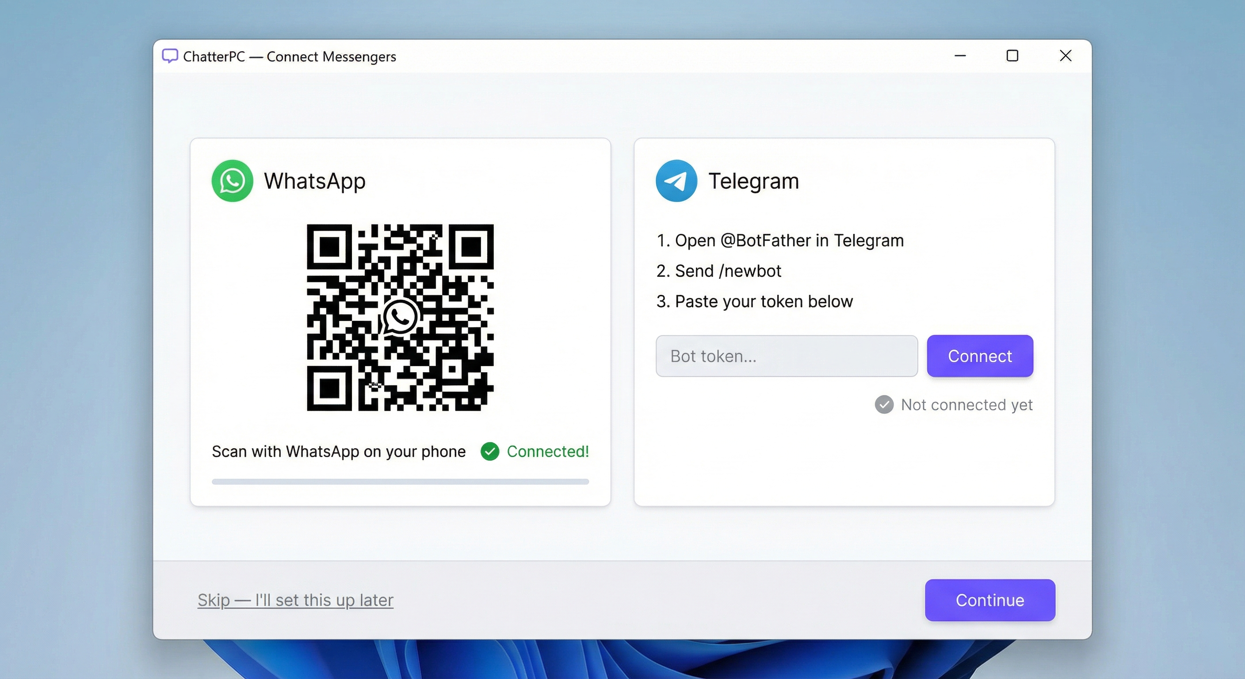Click the WhatsApp logo inside the QR code
The image size is (1245, 679).
[400, 317]
